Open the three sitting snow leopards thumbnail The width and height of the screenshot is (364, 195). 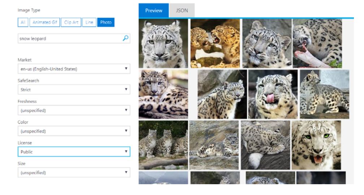(x=163, y=145)
